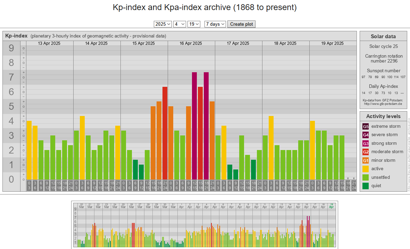Click the large 0 on Kp axis

pos(11,180)
